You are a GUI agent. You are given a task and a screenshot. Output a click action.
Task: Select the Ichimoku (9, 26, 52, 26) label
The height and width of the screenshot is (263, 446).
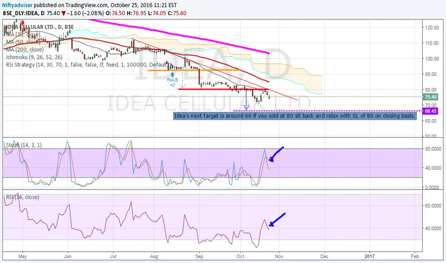click(34, 57)
